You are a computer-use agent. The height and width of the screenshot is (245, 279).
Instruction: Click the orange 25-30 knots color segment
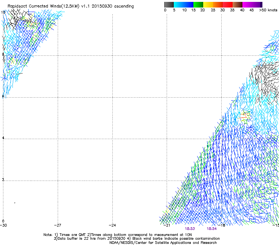point(218,5)
